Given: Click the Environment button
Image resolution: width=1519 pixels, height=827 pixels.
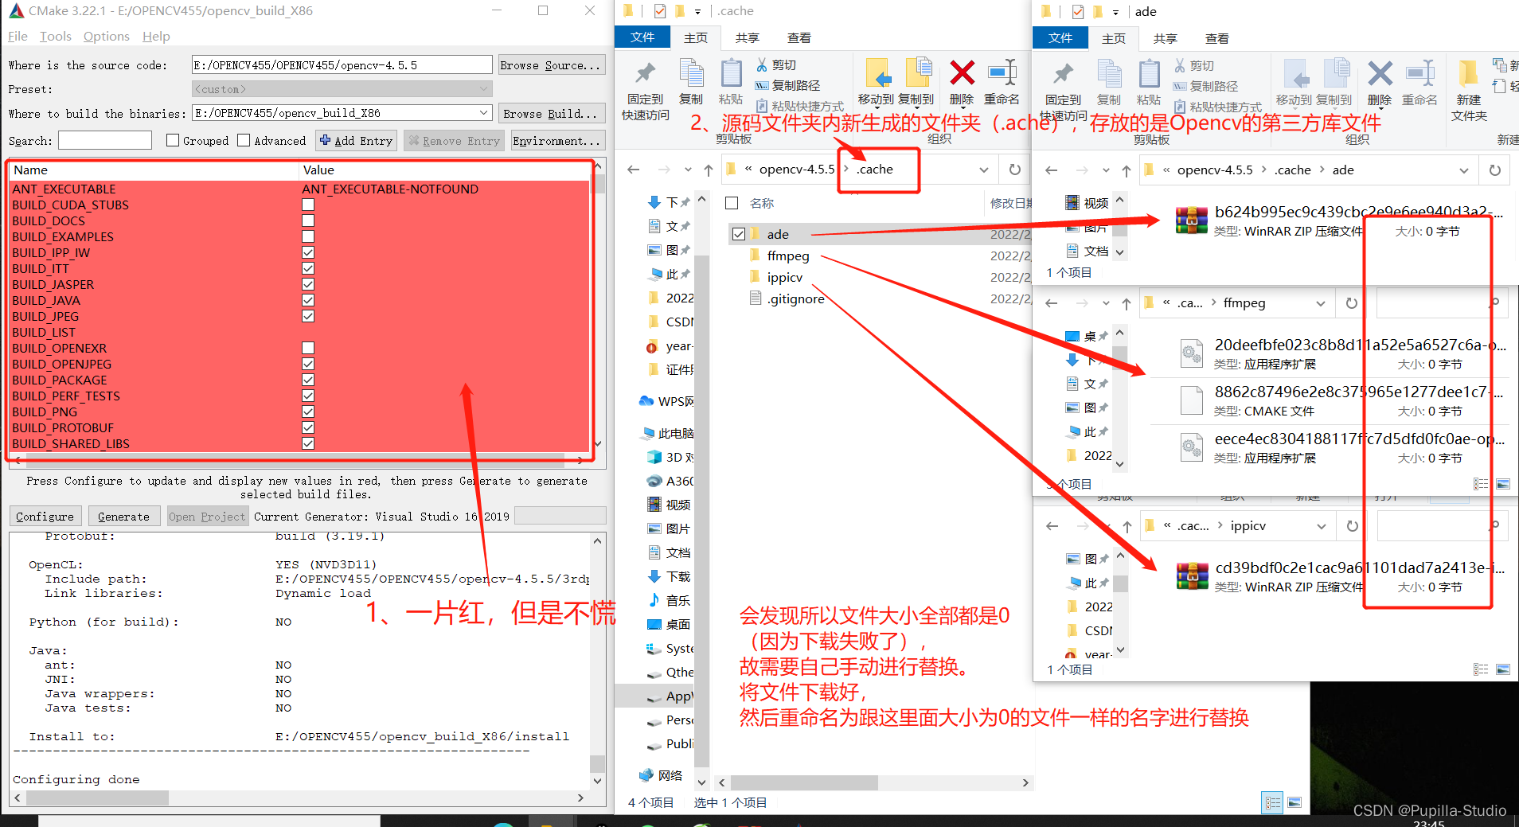Looking at the screenshot, I should pos(556,140).
